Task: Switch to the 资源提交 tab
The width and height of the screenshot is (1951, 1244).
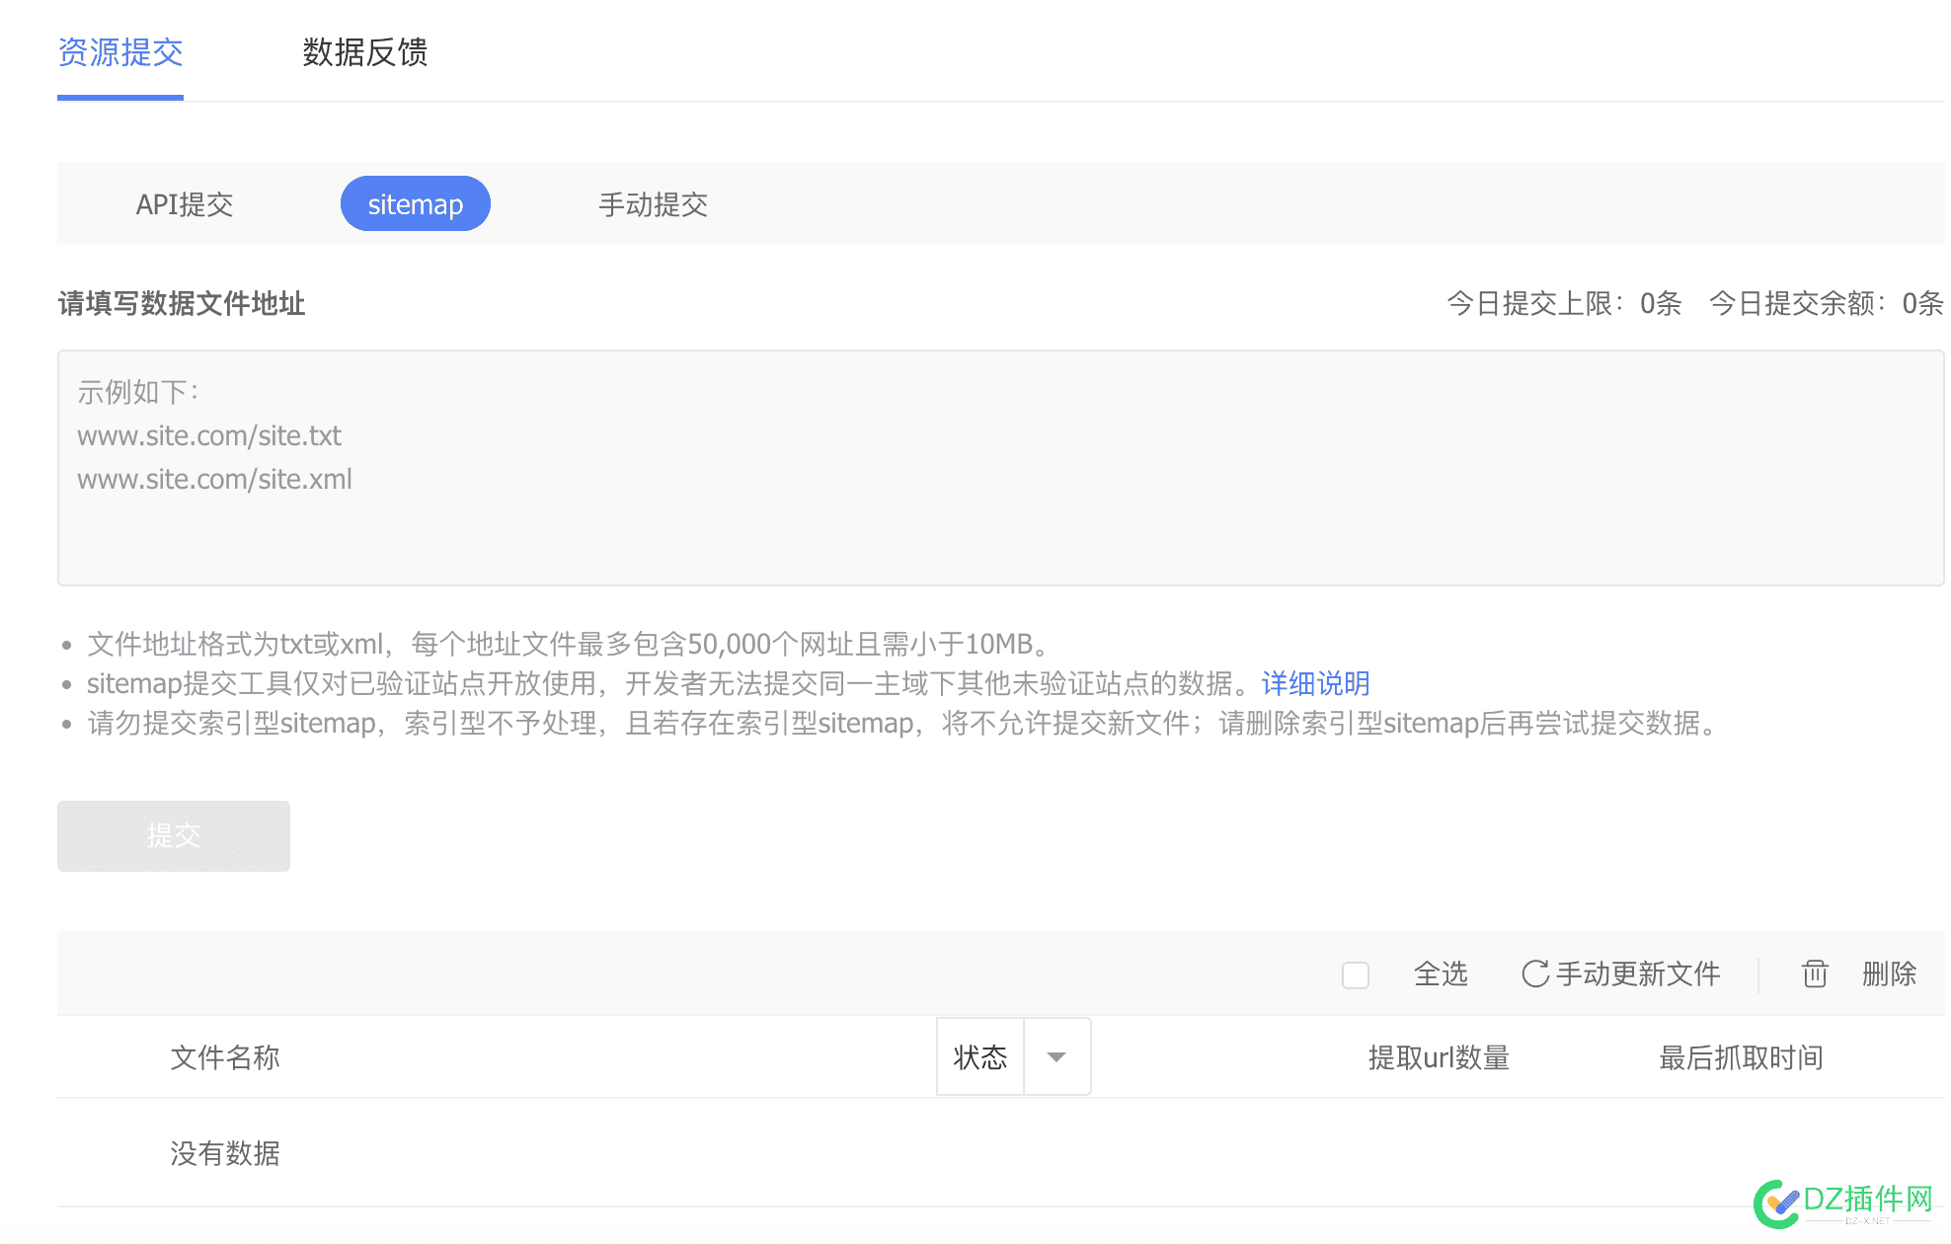Action: pyautogui.click(x=120, y=52)
